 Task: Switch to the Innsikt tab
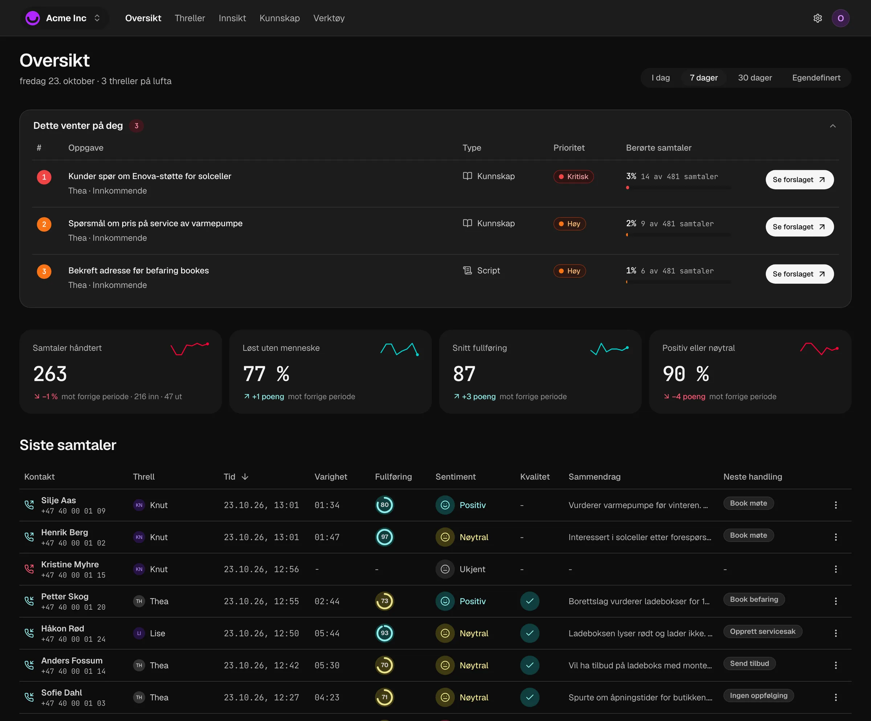coord(232,18)
